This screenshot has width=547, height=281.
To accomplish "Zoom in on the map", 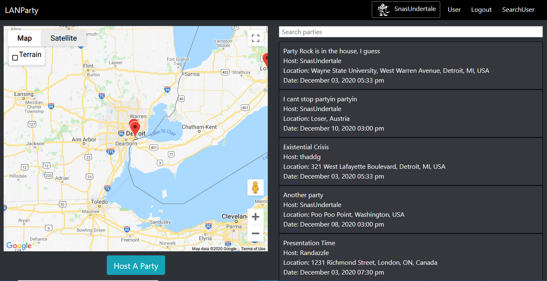I will (256, 217).
